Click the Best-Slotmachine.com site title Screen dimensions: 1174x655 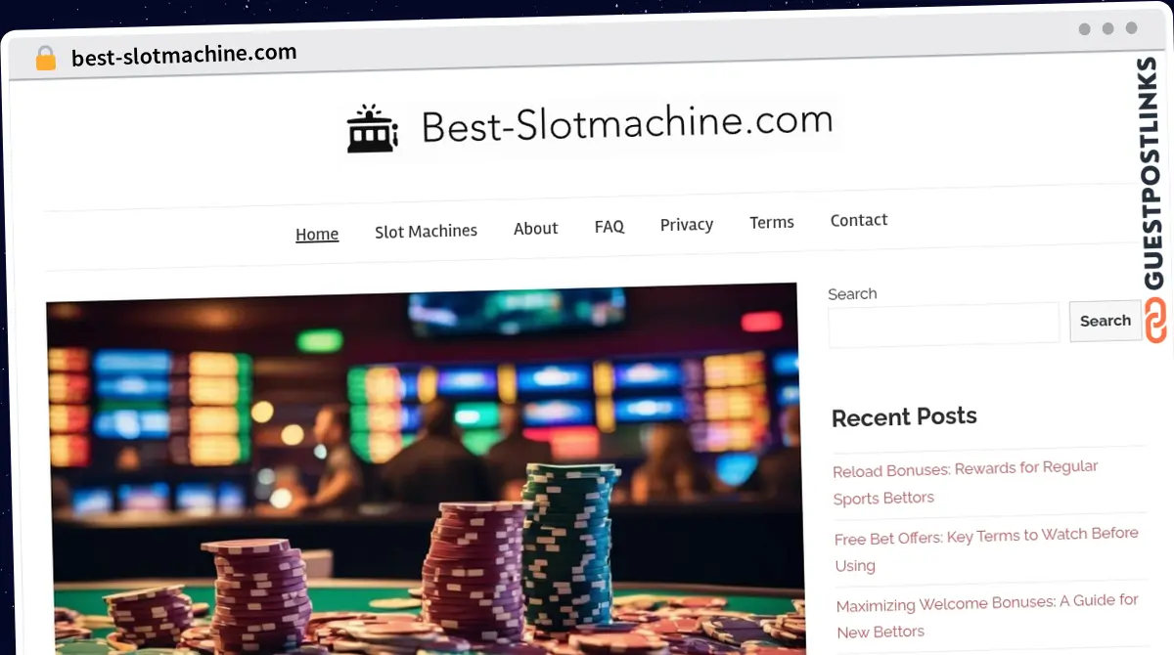point(626,124)
